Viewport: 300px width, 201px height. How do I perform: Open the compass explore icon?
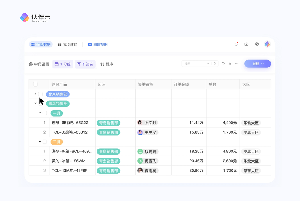[257, 44]
